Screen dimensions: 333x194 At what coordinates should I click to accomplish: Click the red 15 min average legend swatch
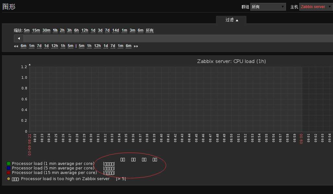[x=8, y=172]
